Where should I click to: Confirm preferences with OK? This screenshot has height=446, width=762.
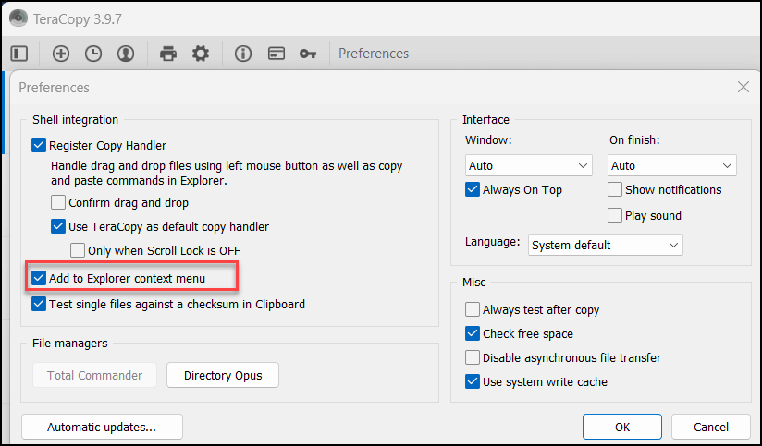click(622, 428)
